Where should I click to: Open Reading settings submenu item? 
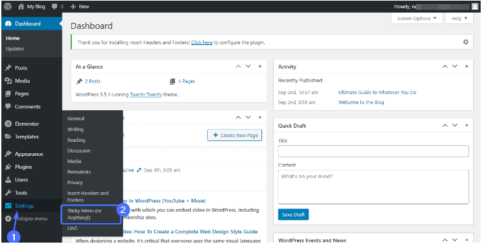click(76, 140)
